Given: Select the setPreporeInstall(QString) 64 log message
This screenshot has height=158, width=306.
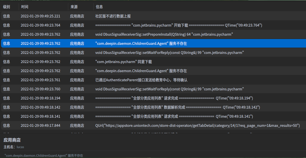Looking at the screenshot, I should point(164,34).
